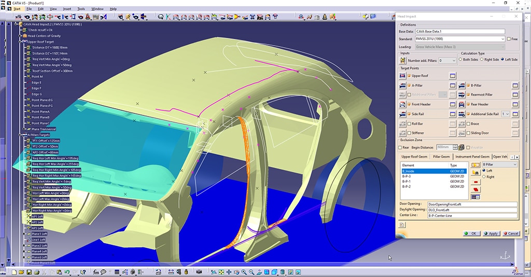Image resolution: width=531 pixels, height=277 pixels.
Task: Collapse the A Pillars Targets tree node
Action: tap(20, 135)
